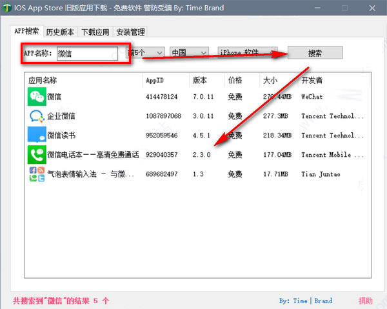Switch to the 下载应用 tab

[95, 32]
